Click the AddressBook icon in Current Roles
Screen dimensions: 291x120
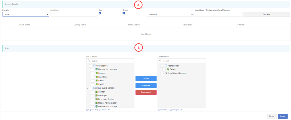coord(166,66)
